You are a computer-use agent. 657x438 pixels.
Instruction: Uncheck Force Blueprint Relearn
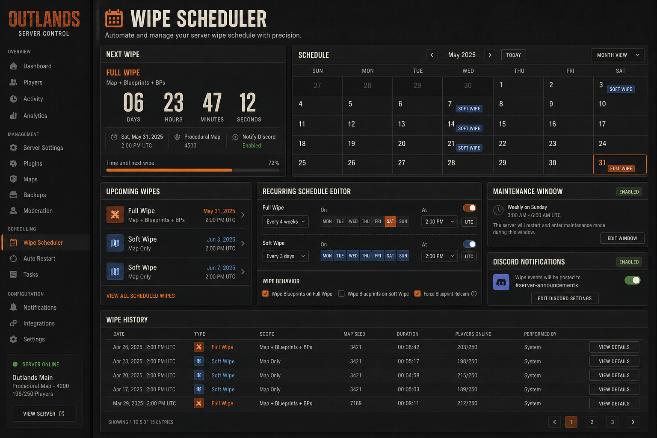[417, 294]
